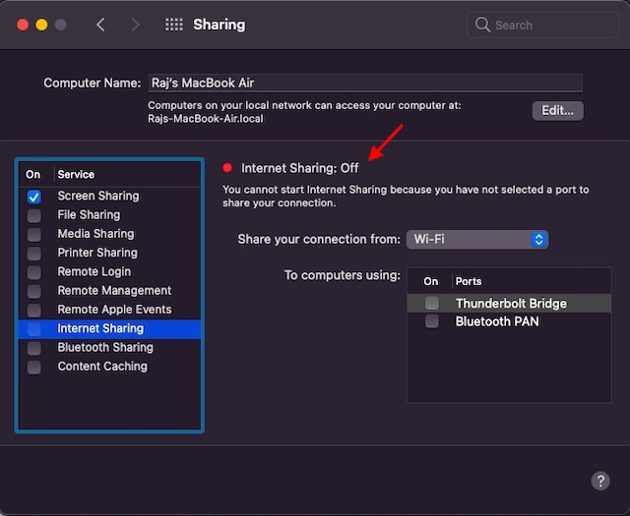Image resolution: width=630 pixels, height=516 pixels.
Task: Enable the Content Caching checkbox
Action: click(34, 367)
